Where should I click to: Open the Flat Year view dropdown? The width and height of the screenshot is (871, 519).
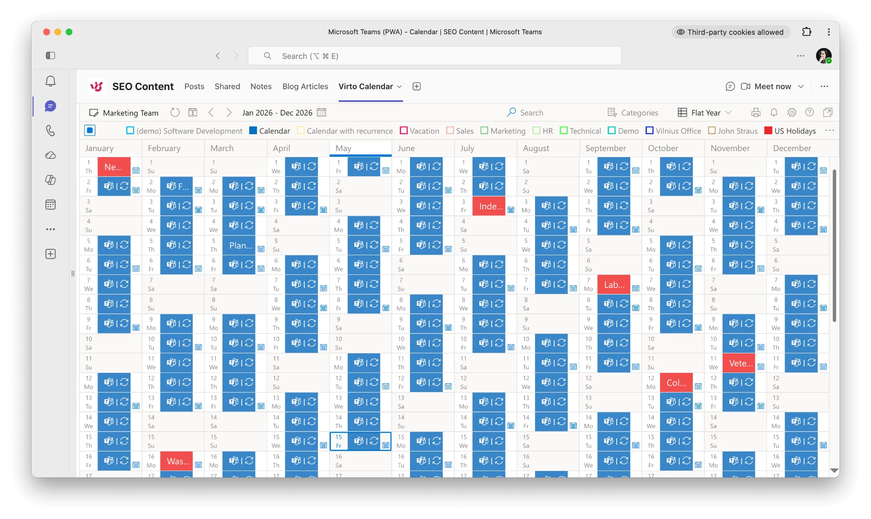(x=704, y=113)
